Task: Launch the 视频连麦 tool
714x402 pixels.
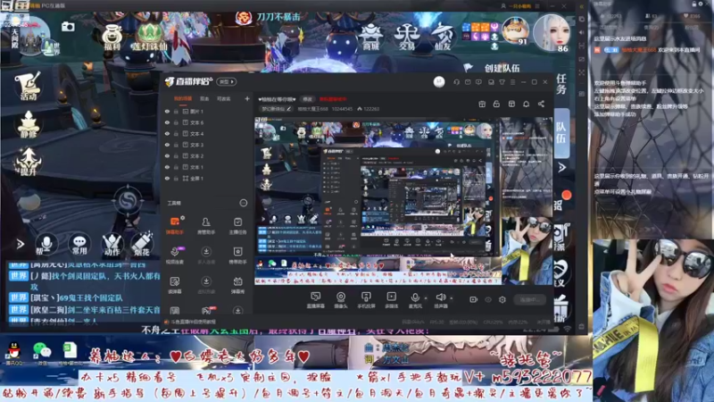Action: (x=175, y=255)
